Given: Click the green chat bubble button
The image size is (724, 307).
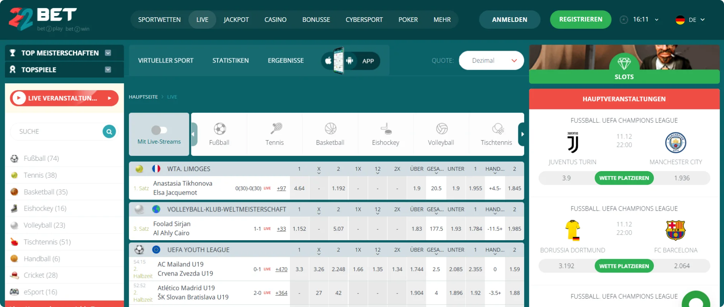Looking at the screenshot, I should pos(696,299).
